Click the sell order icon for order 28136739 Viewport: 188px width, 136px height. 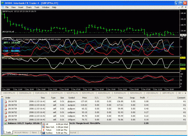click(5, 116)
